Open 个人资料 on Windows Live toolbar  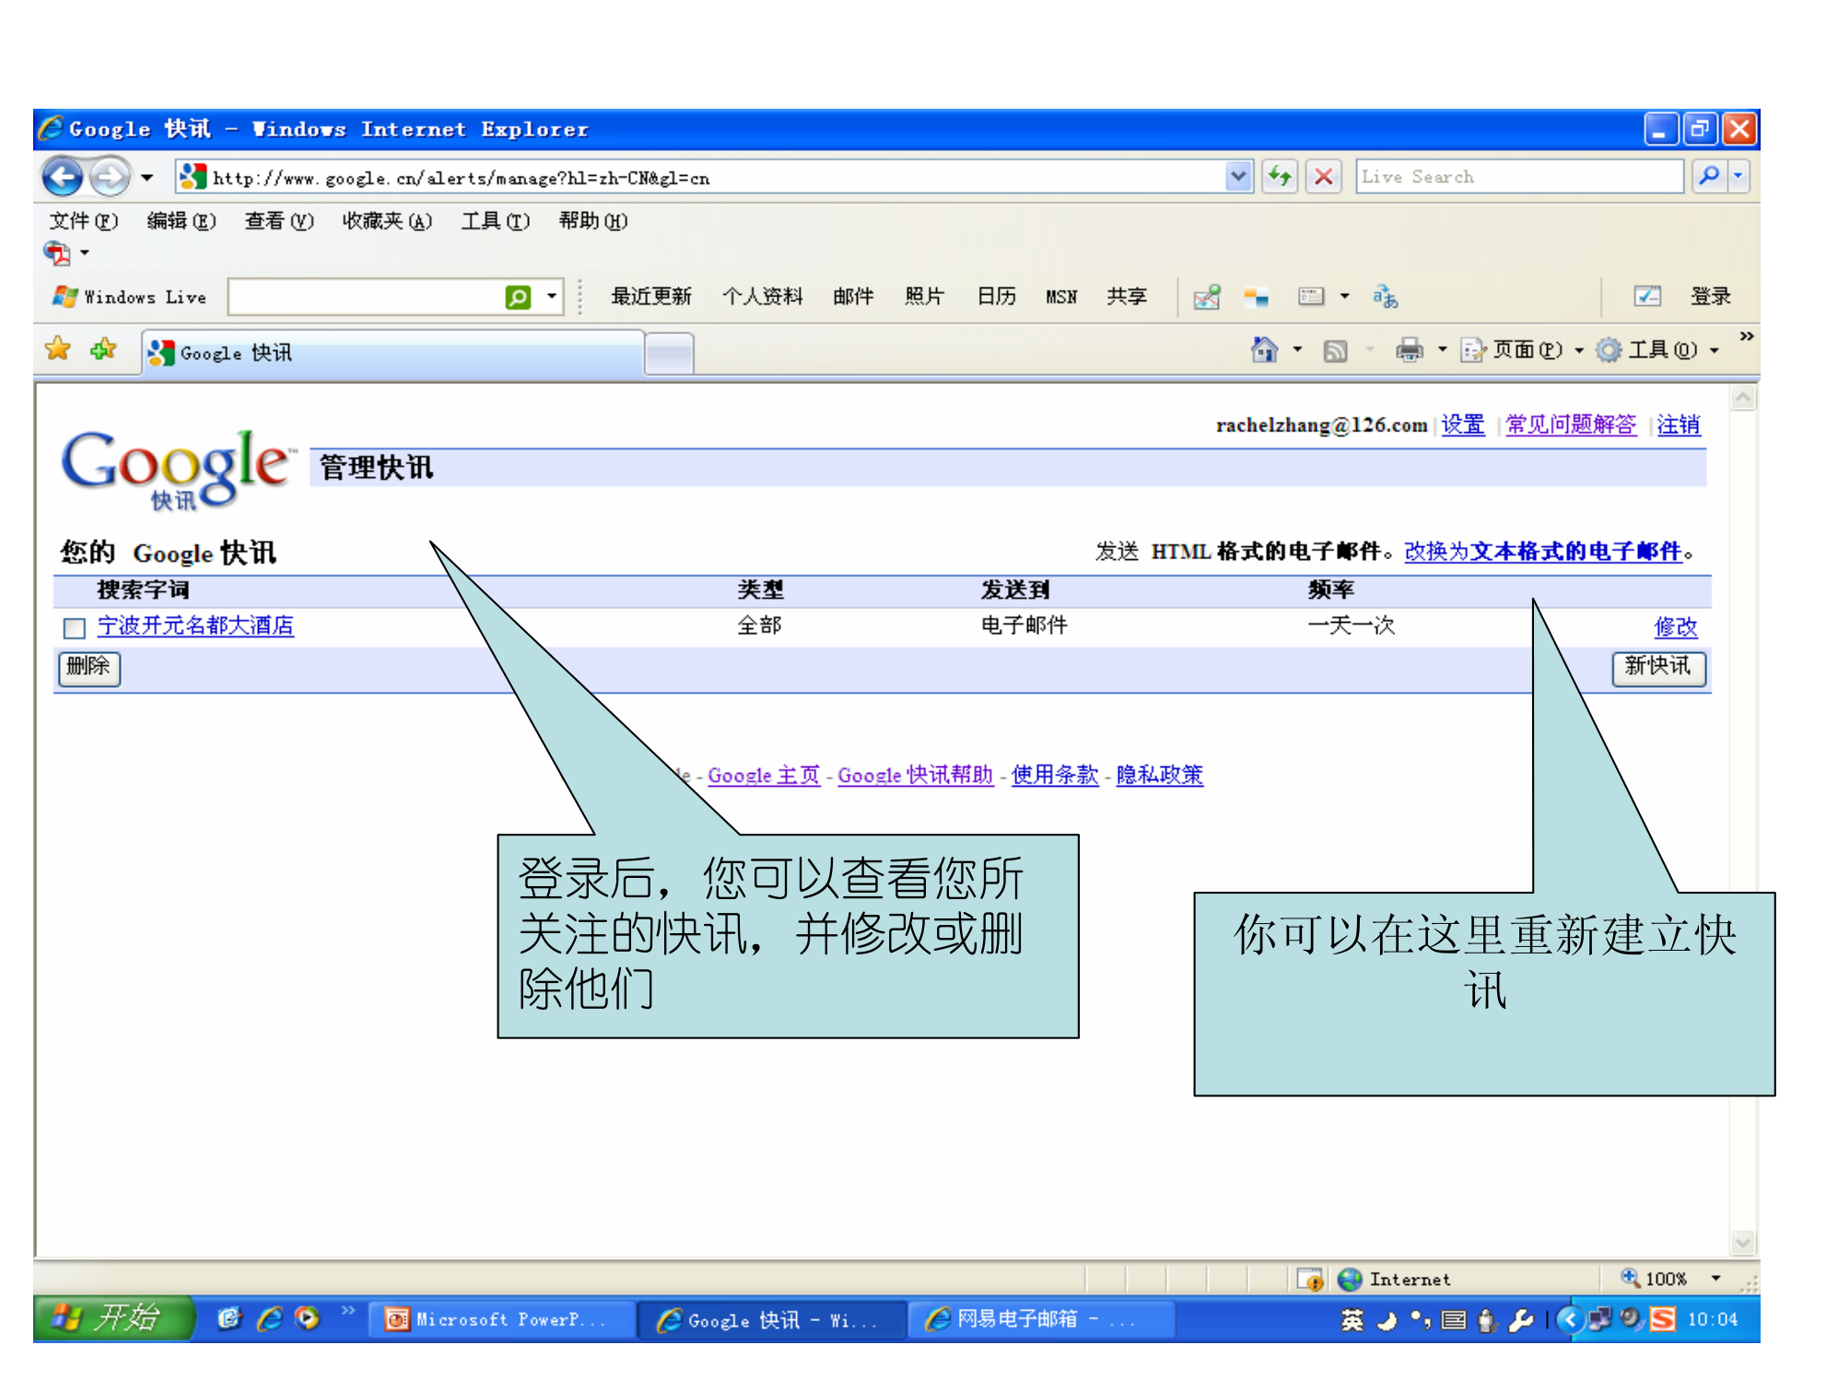coord(762,297)
